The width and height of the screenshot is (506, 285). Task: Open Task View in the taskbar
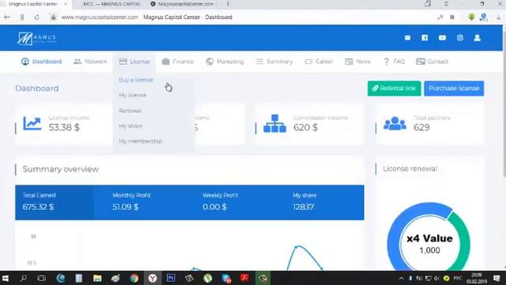(42, 278)
